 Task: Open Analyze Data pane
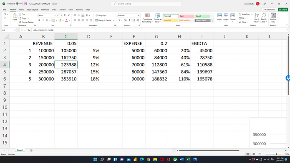point(273,18)
